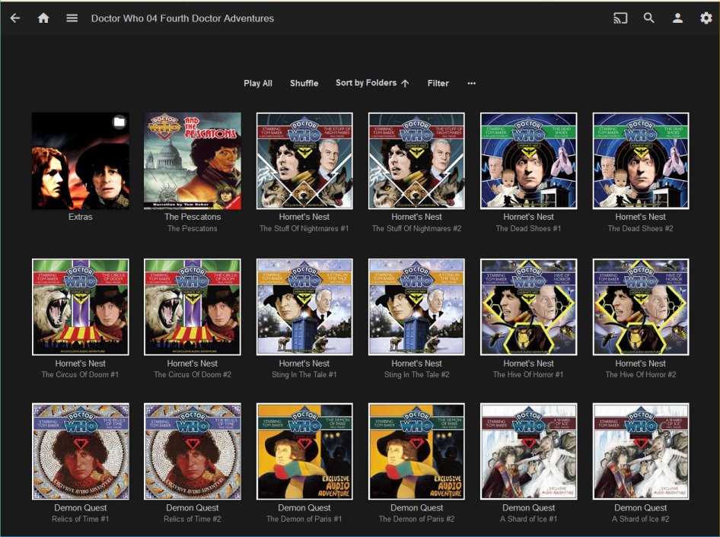
Task: Open The Pescatons cover art
Action: (x=193, y=161)
